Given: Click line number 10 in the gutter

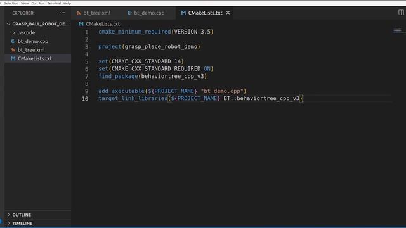Looking at the screenshot, I should [x=85, y=99].
